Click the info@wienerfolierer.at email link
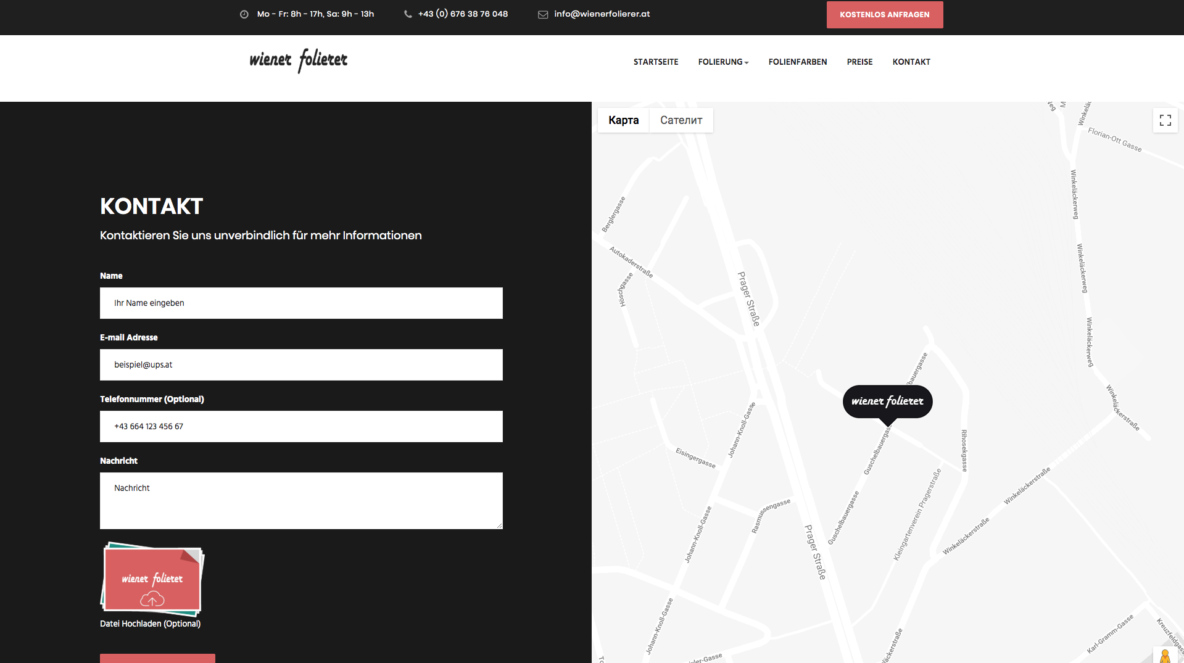This screenshot has height=663, width=1184. click(602, 14)
